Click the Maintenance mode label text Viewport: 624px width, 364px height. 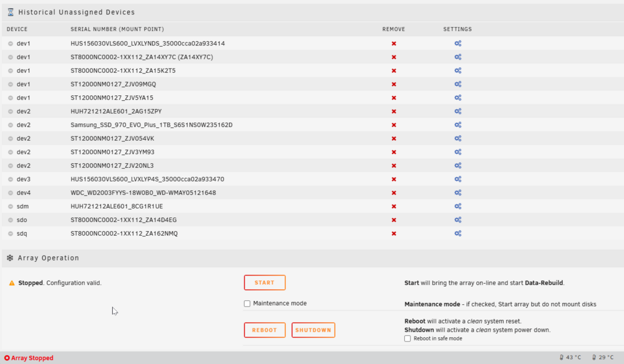280,303
